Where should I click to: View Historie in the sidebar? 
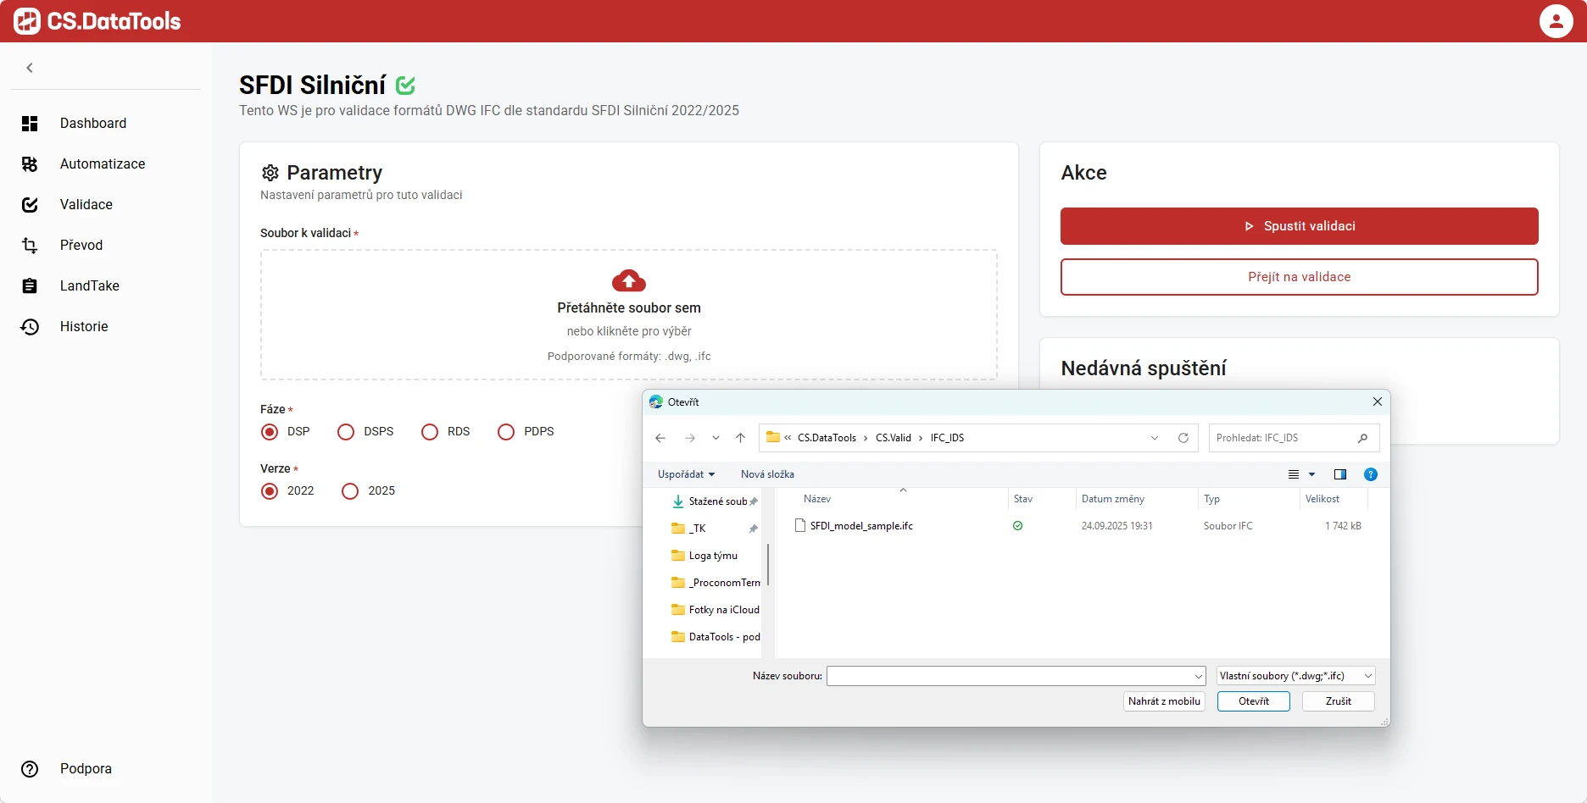(x=83, y=326)
